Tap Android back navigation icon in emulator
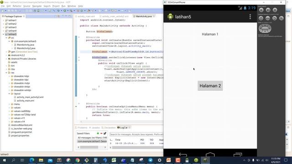Image resolution: width=292 pixels, height=164 pixels. [x=182, y=154]
